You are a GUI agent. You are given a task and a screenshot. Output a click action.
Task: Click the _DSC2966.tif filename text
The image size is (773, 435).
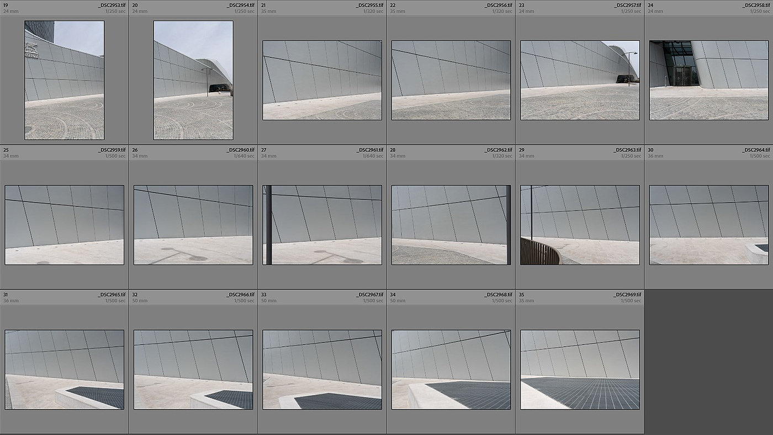[240, 295]
